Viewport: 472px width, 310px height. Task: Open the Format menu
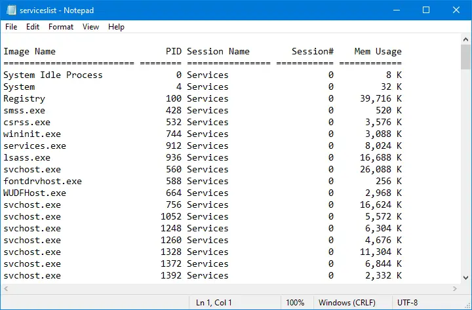61,27
